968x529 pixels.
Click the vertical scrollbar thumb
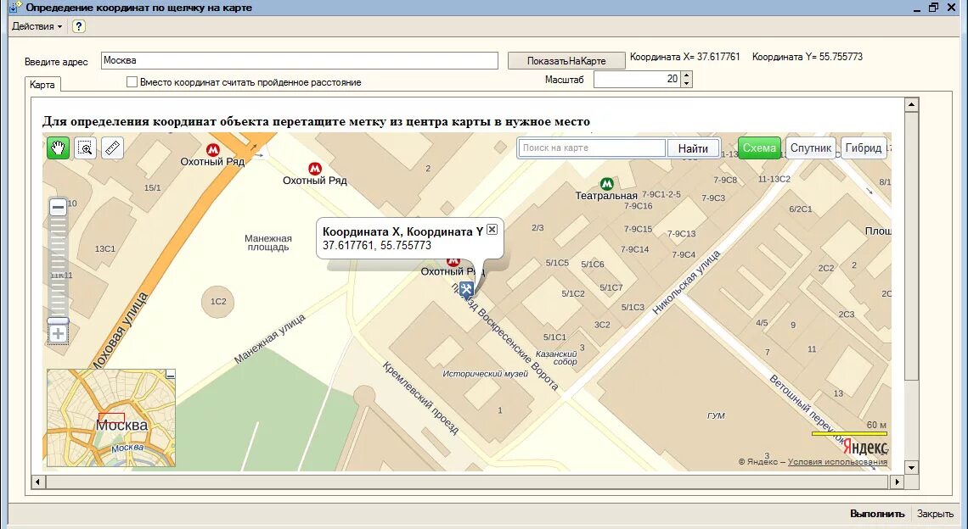click(912, 247)
